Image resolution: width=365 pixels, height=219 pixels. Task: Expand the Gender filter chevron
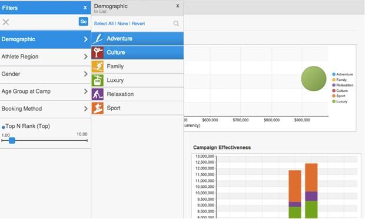tap(86, 74)
